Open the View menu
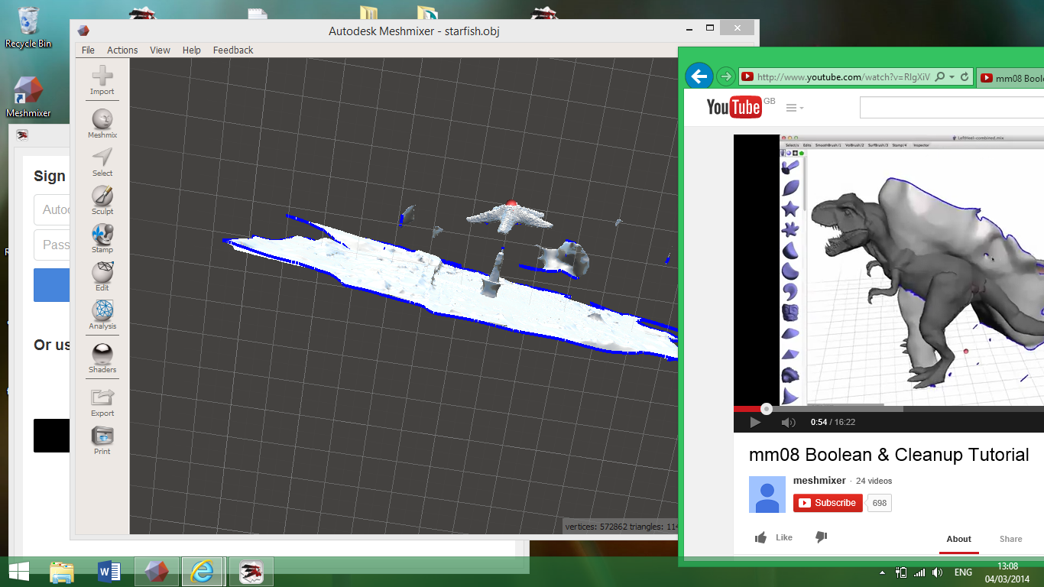The image size is (1044, 587). [x=160, y=50]
